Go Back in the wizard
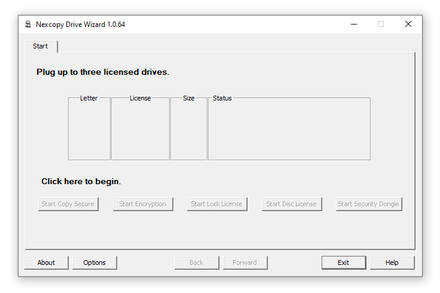 (x=196, y=263)
